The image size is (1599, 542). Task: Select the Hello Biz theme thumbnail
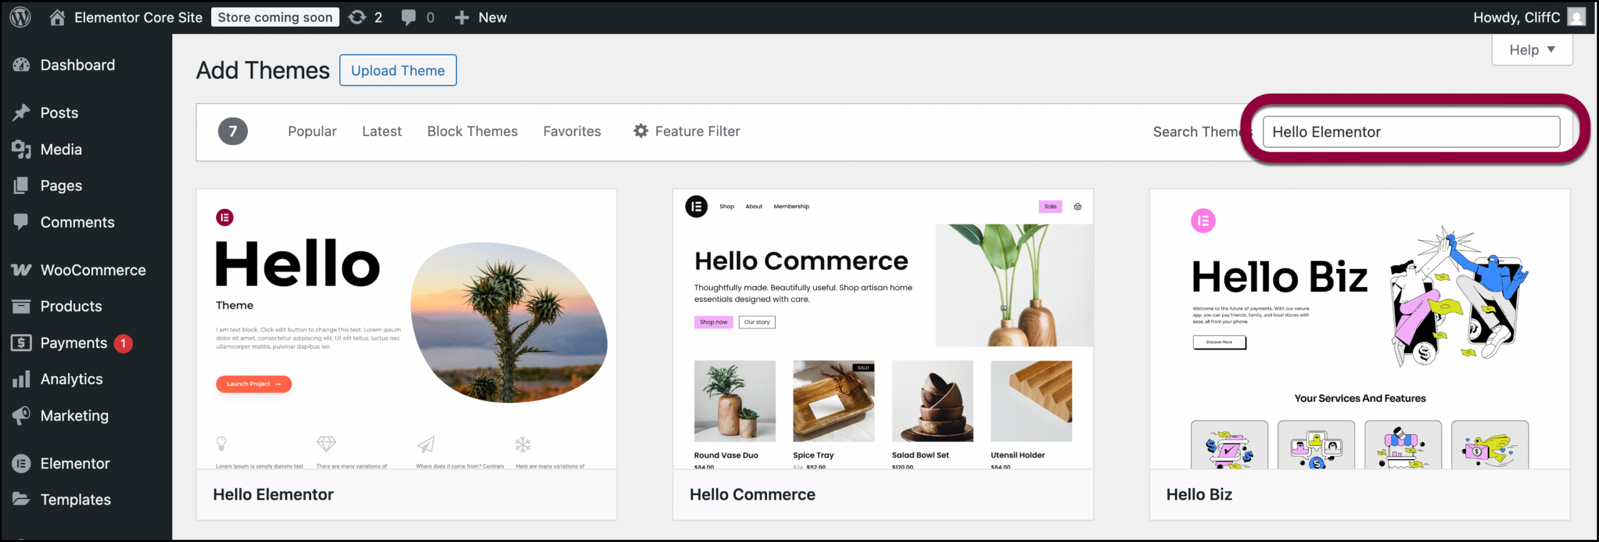1360,329
